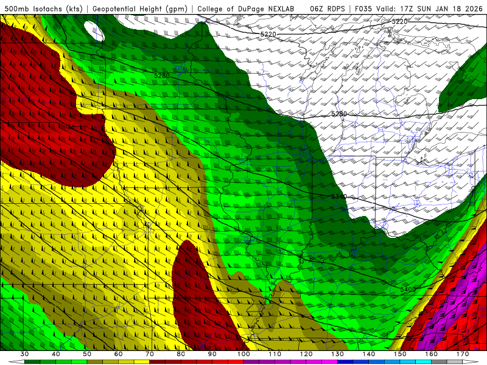Click the color bar label 100

pyautogui.click(x=243, y=354)
